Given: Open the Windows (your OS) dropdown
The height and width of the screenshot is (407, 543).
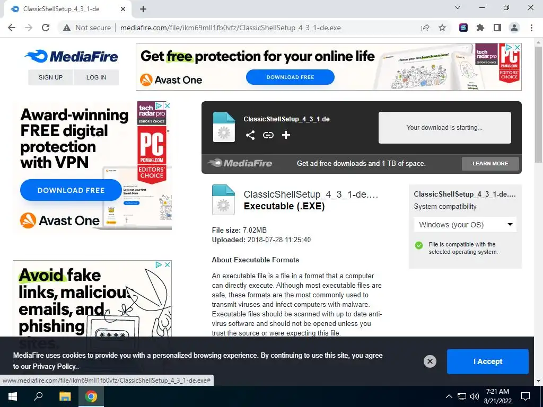Looking at the screenshot, I should coord(465,225).
